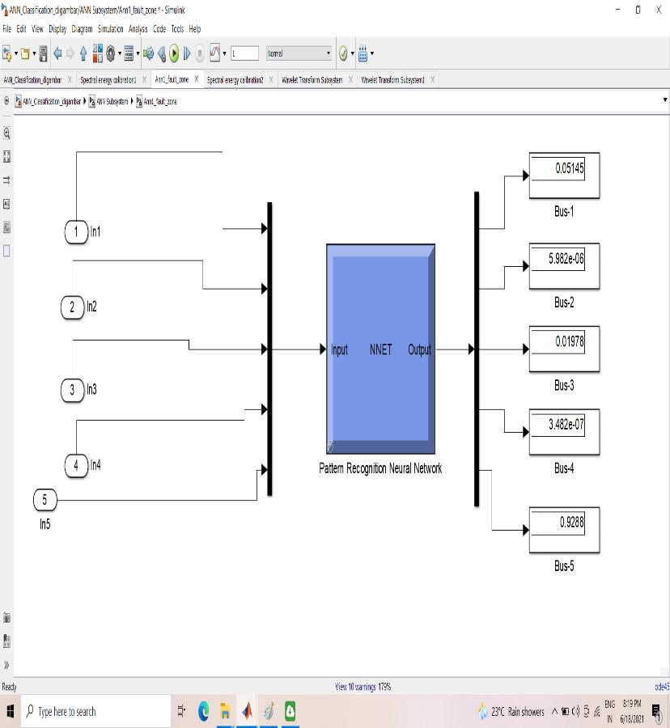
Task: Open the Library Browser icon
Action: [97, 53]
